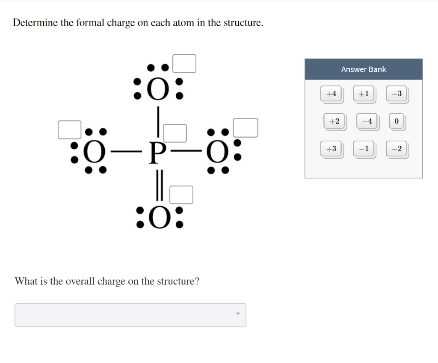438x363 pixels.
Task: Select the -4 tile in the Answer Bank
Action: 367,121
